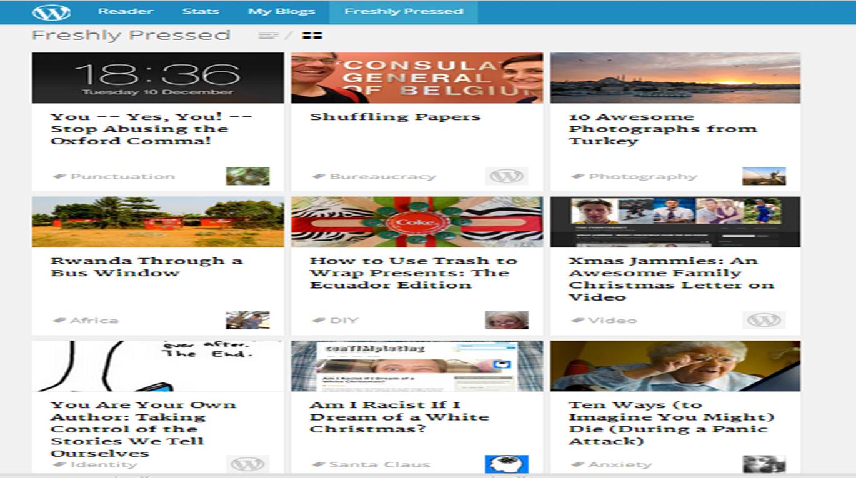This screenshot has height=478, width=856.
Task: Click the WordPress logo in the top bar
Action: point(51,12)
